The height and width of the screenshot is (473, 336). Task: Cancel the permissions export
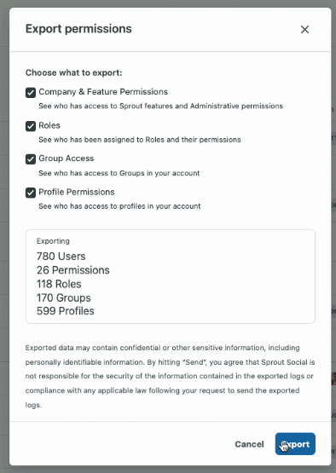[249, 444]
